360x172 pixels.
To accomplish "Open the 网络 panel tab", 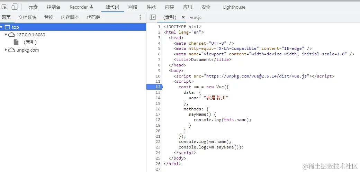I will [x=133, y=7].
